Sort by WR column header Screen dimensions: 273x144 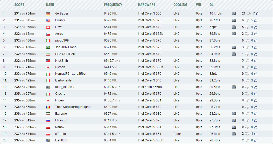point(199,5)
